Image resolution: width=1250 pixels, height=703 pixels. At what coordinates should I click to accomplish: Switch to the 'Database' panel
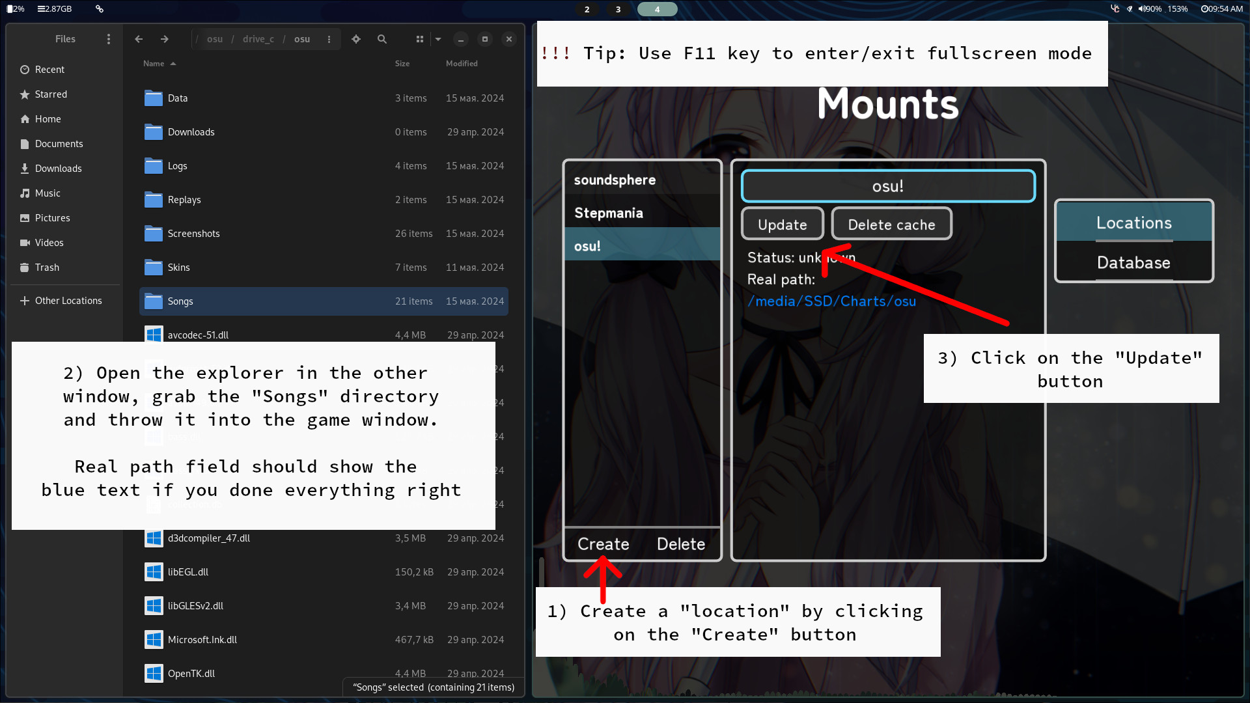point(1133,262)
